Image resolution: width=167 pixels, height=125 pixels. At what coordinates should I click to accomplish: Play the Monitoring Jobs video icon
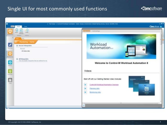[x=85, y=92]
